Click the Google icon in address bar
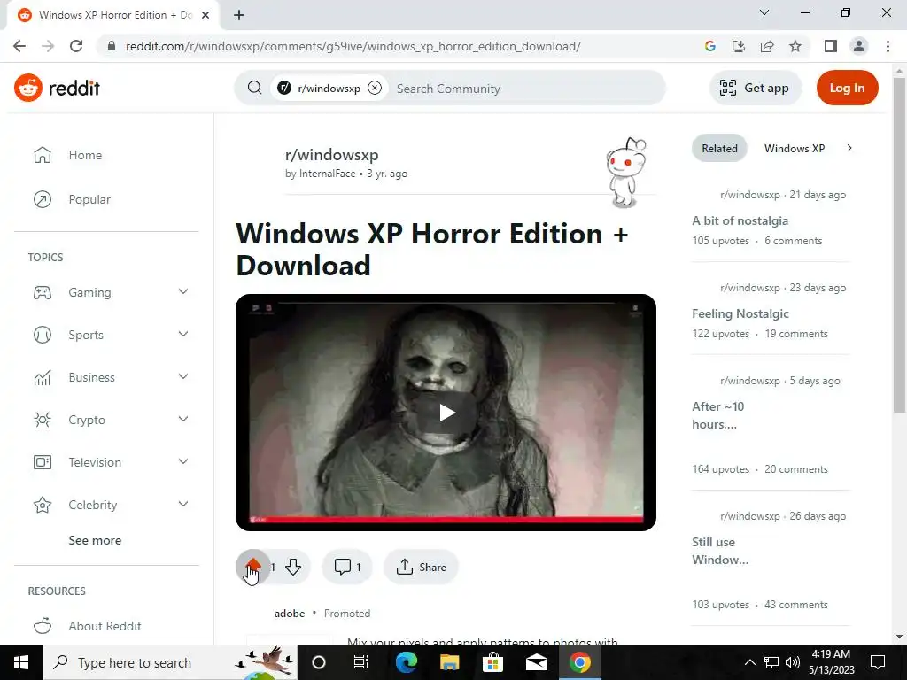Image resolution: width=907 pixels, height=680 pixels. tap(709, 46)
